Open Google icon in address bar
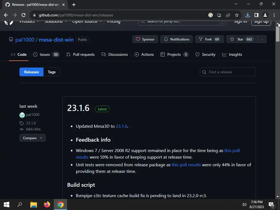Viewport: 280px width, 210px height. tap(211, 15)
